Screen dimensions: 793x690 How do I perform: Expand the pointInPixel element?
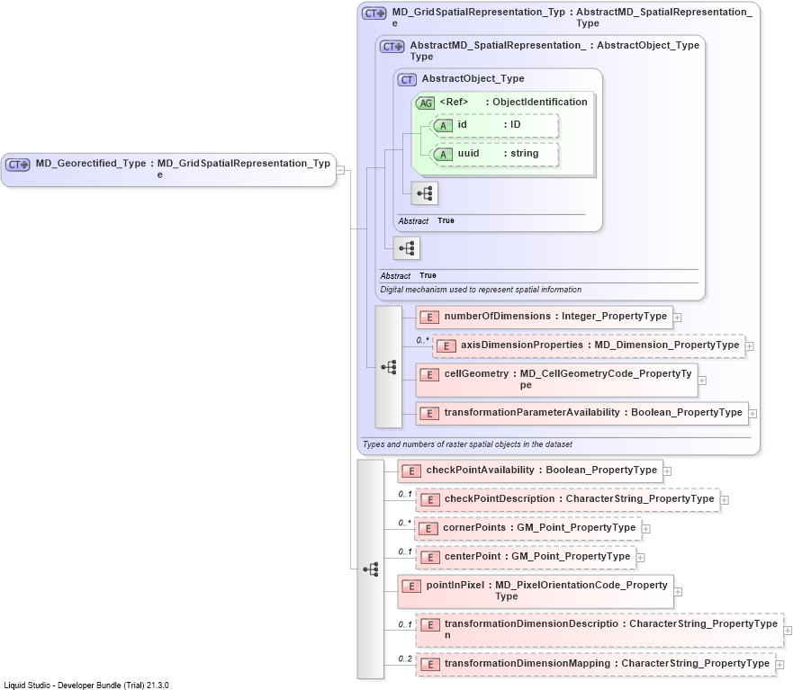coord(678,591)
